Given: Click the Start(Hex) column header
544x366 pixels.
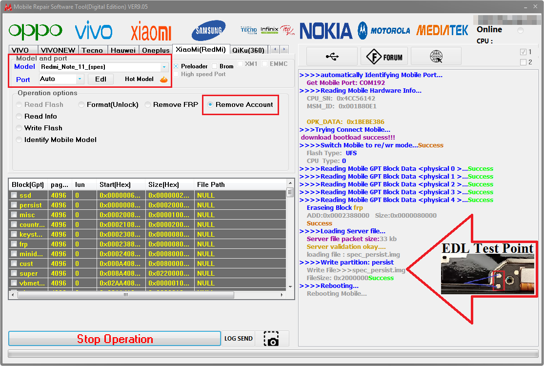Looking at the screenshot, I should pyautogui.click(x=121, y=184).
